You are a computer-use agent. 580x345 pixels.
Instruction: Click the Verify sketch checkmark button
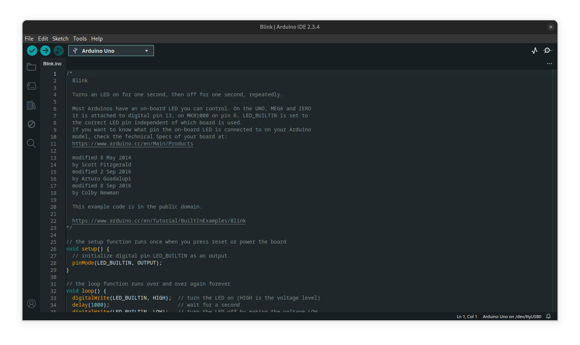pyautogui.click(x=32, y=51)
